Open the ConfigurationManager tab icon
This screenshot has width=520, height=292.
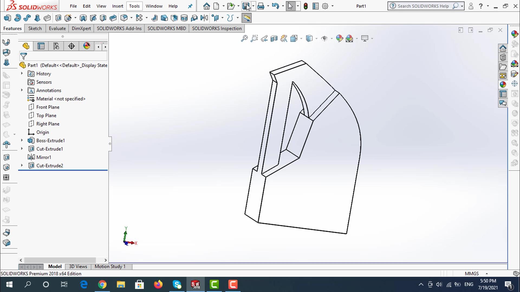(x=56, y=46)
